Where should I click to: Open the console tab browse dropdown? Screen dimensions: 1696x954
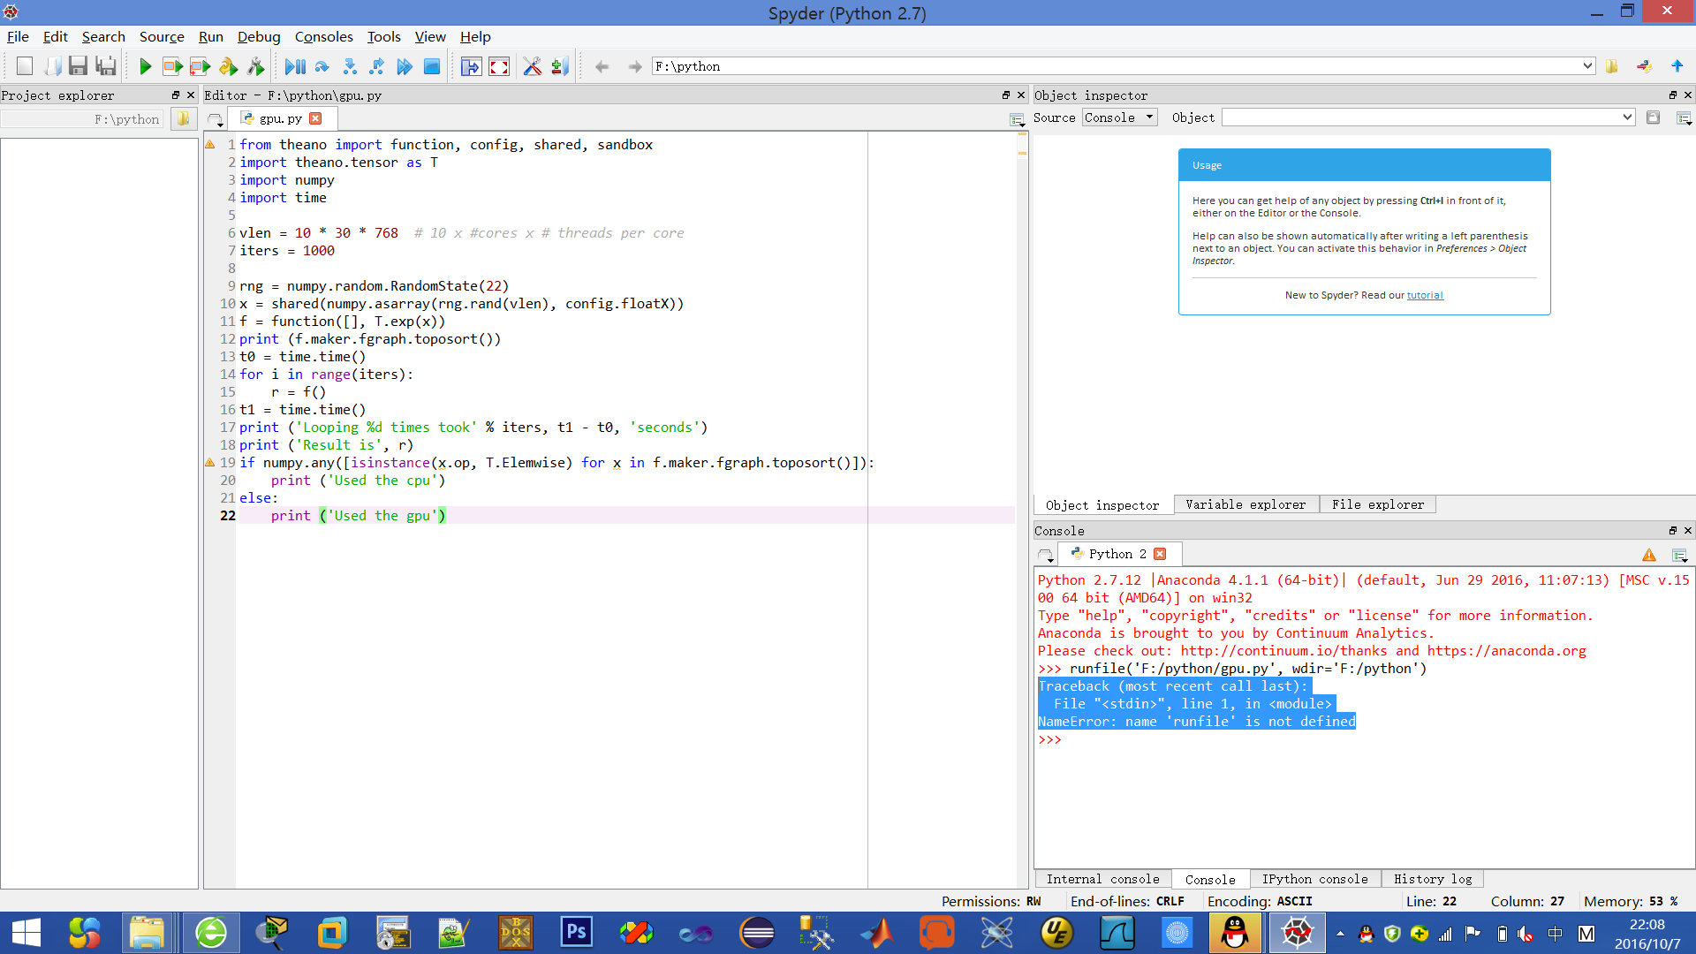1046,556
